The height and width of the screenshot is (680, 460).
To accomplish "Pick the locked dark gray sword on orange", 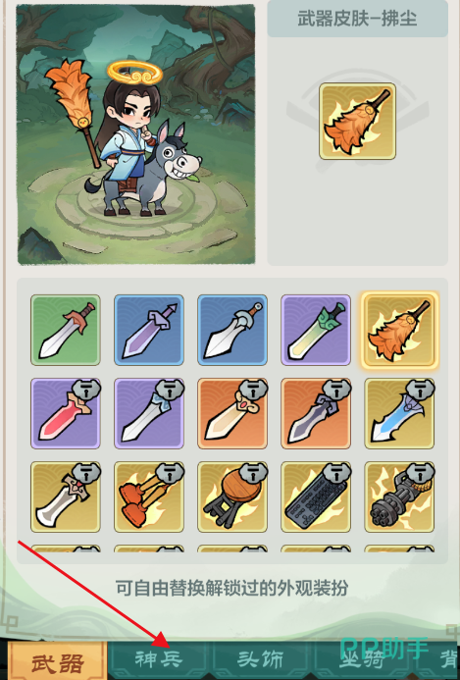I will click(316, 413).
